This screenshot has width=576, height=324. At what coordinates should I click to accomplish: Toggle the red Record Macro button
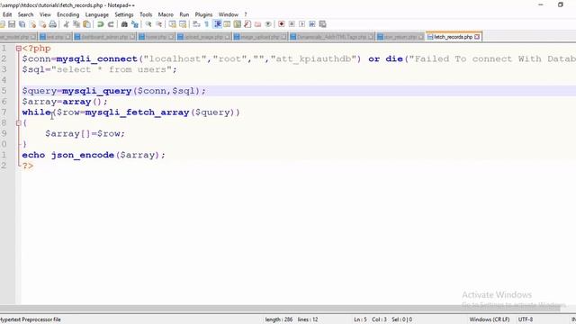point(282,24)
